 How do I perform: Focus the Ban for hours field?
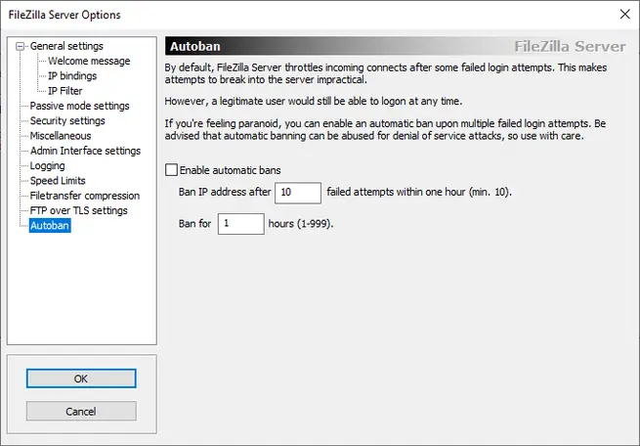click(240, 224)
